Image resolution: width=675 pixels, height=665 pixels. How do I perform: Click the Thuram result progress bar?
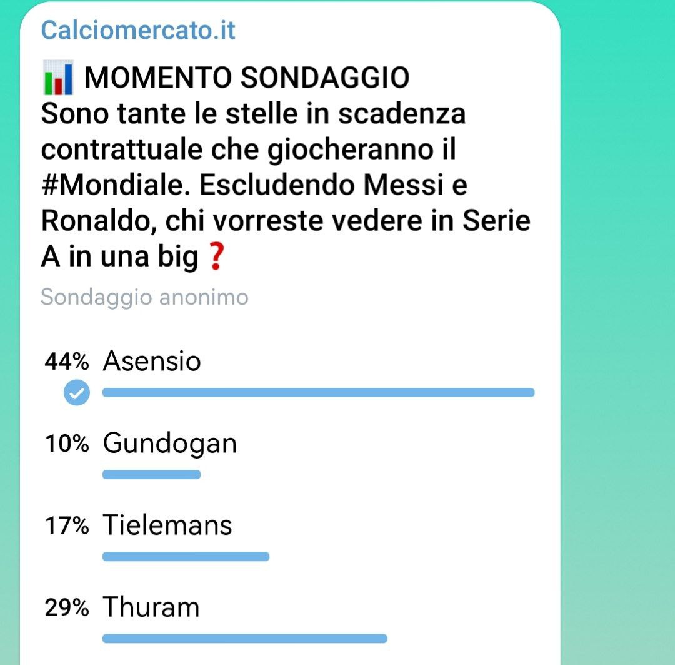point(244,639)
